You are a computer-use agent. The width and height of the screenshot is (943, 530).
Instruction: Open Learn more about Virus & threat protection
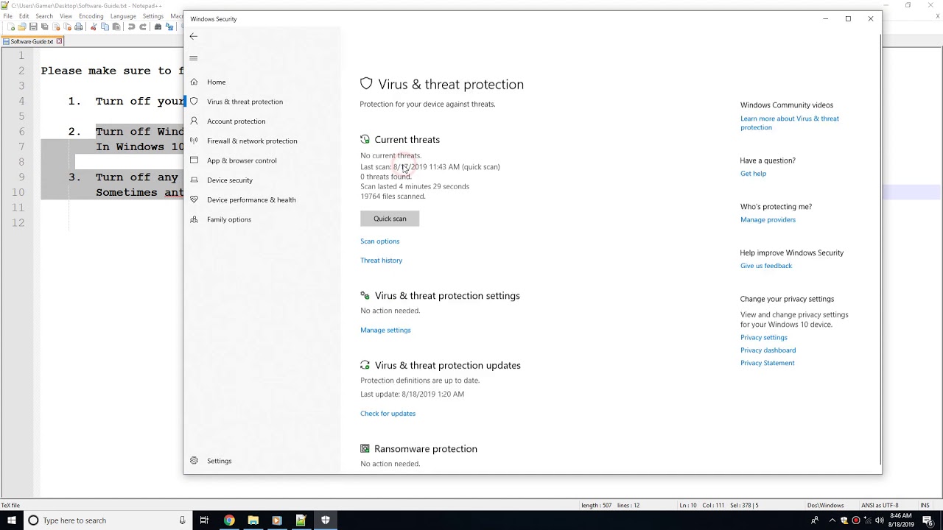[x=790, y=123]
